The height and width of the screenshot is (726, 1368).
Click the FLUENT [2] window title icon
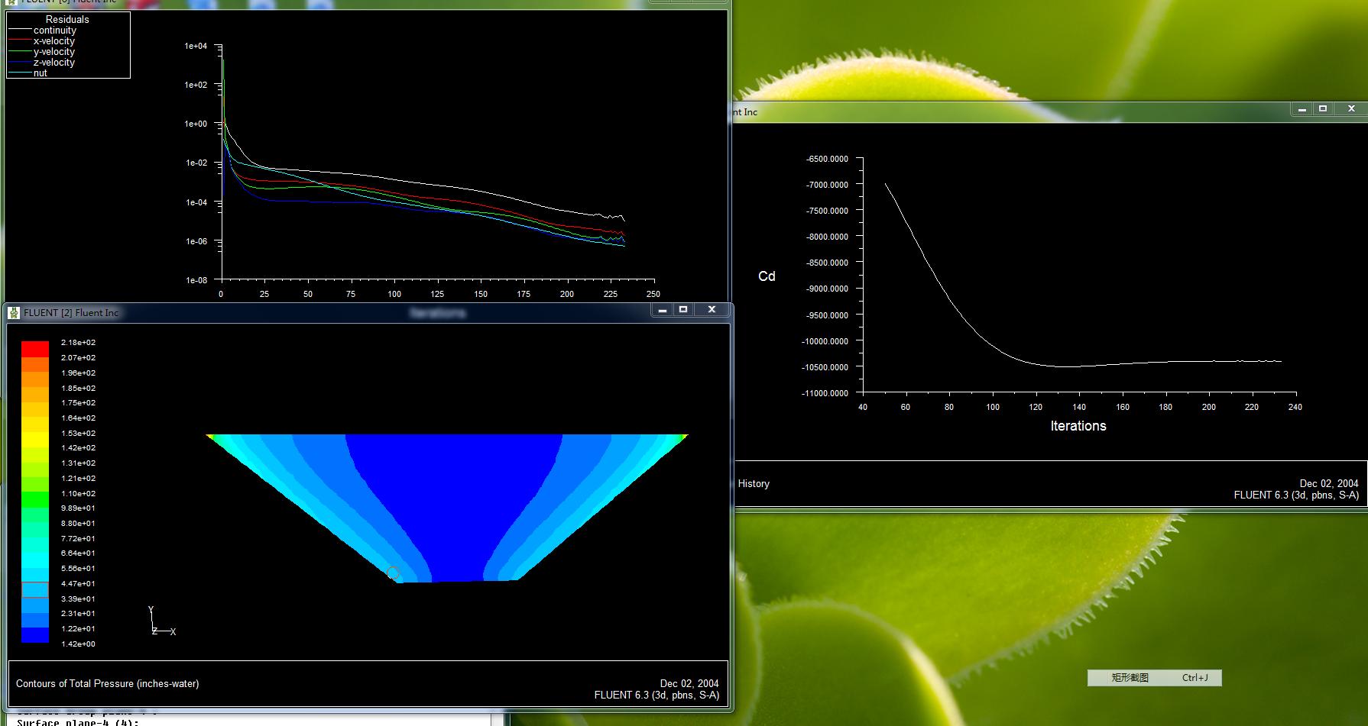coord(14,312)
